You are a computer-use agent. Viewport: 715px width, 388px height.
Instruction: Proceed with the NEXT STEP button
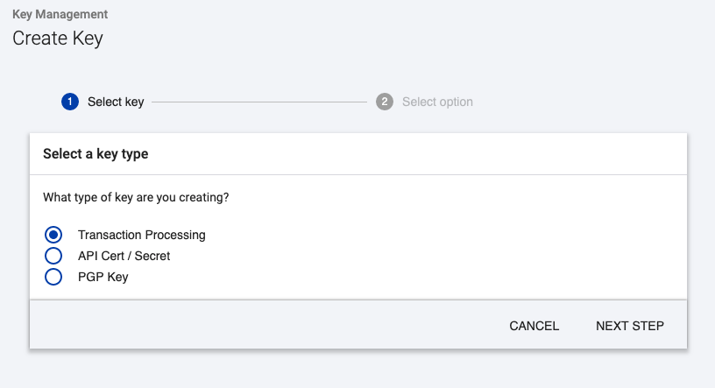(x=629, y=326)
